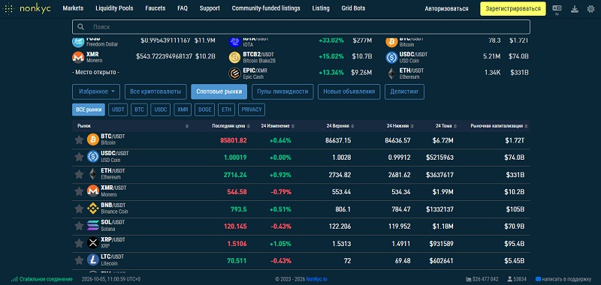The width and height of the screenshot is (601, 285).
Task: Favorite the SOL/USDT market star
Action: click(79, 226)
